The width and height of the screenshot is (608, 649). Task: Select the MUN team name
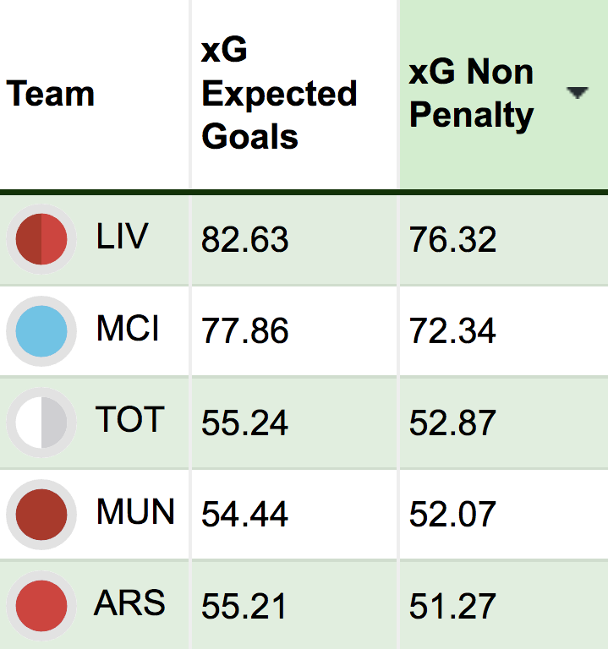[135, 511]
